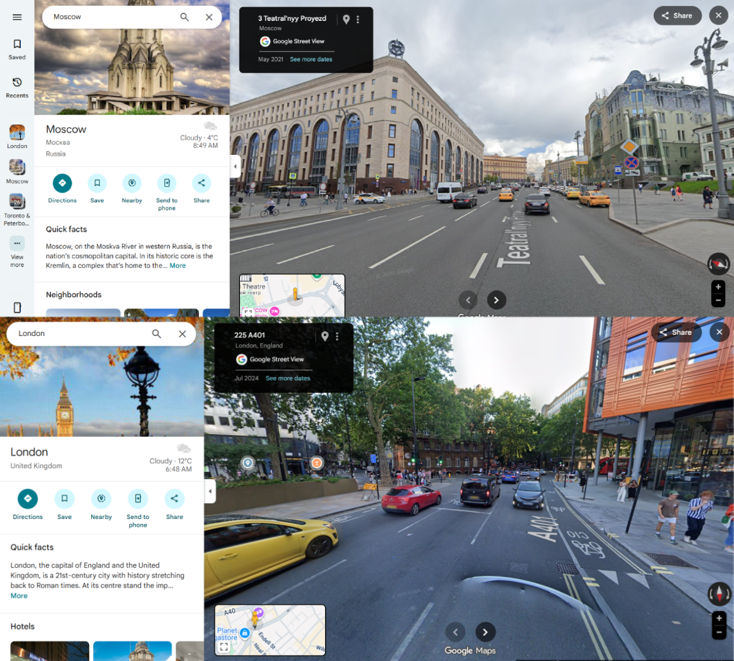The width and height of the screenshot is (734, 661).
Task: Open first neighborhood thumbnail under Neighborhoods
Action: tap(83, 313)
